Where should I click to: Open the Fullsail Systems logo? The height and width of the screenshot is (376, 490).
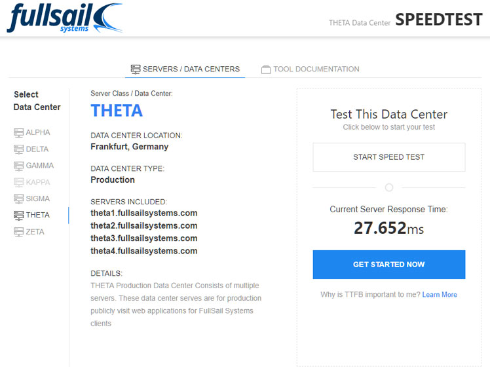point(65,18)
